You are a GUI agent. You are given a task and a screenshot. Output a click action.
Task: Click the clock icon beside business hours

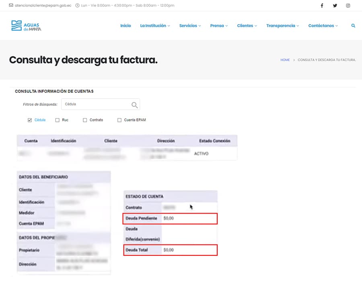[x=77, y=6]
